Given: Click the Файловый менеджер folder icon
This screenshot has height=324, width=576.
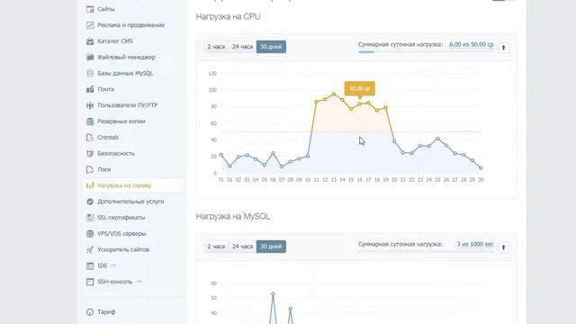Looking at the screenshot, I should pyautogui.click(x=90, y=57).
